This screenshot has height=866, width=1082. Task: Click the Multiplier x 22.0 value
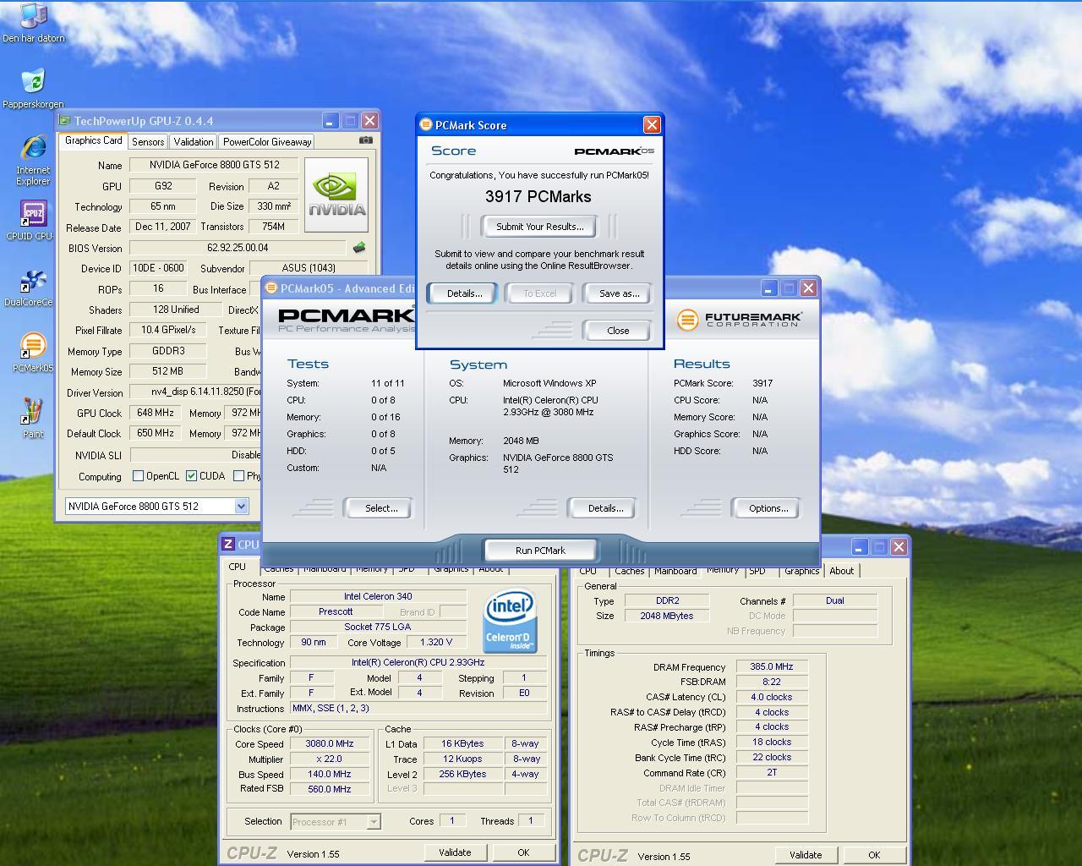330,759
